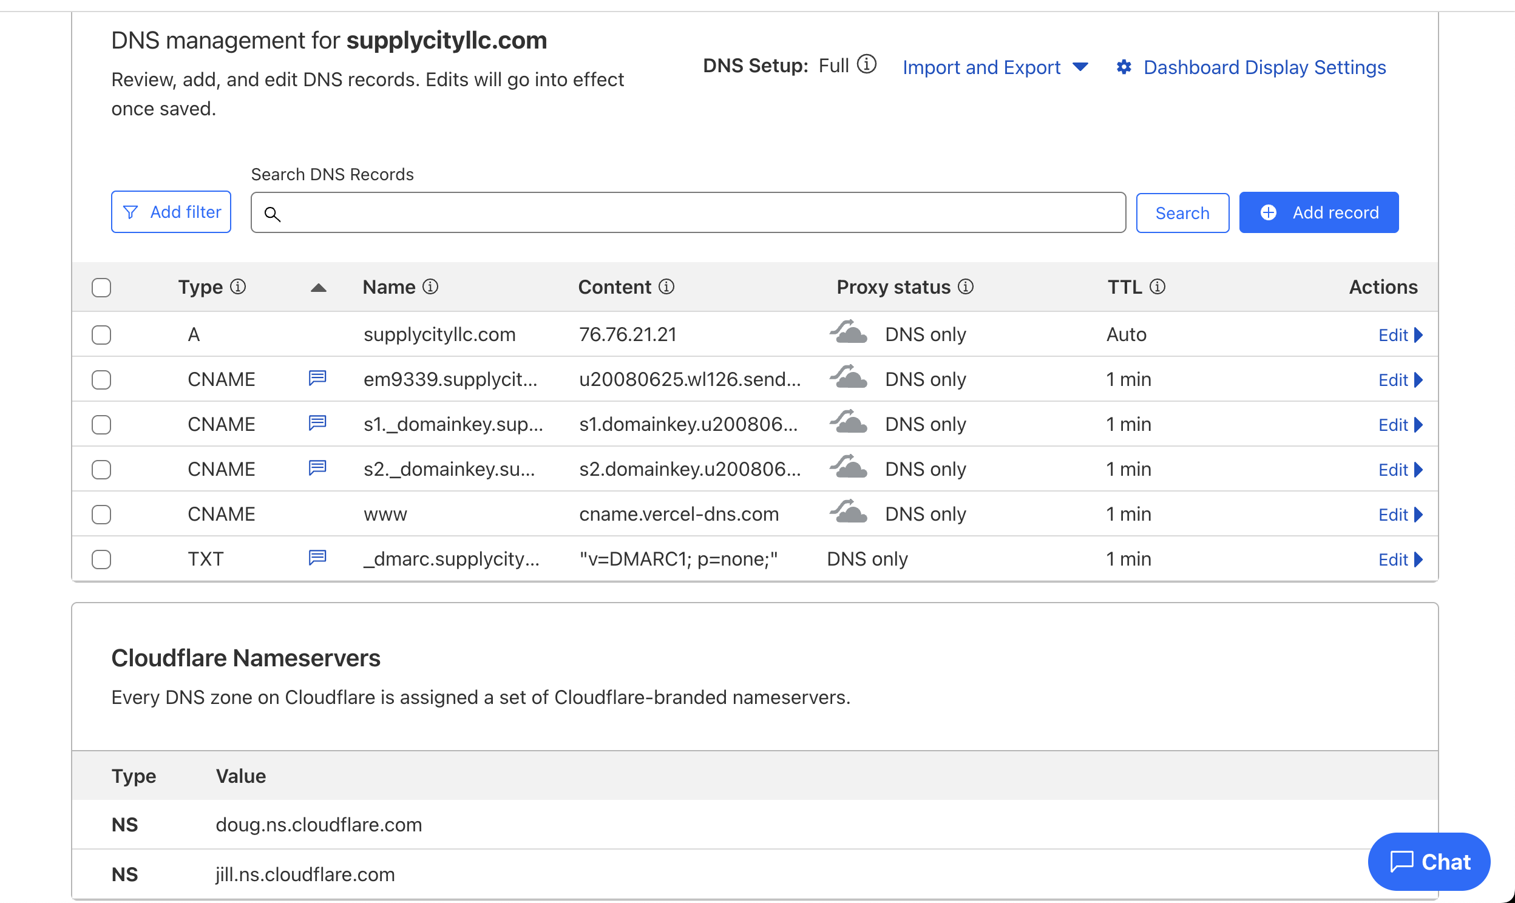
Task: Expand the arrow beside Edit on s2._domainkey row
Action: pos(1418,470)
